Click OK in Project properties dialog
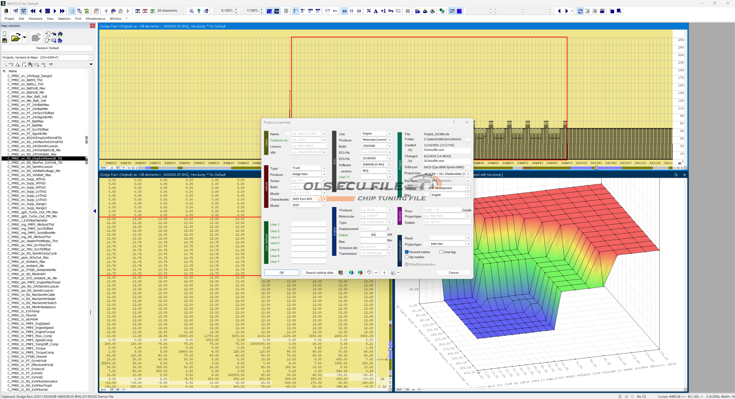 point(281,273)
